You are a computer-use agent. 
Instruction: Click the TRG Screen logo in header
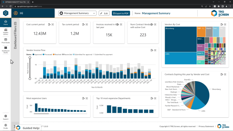220,13
